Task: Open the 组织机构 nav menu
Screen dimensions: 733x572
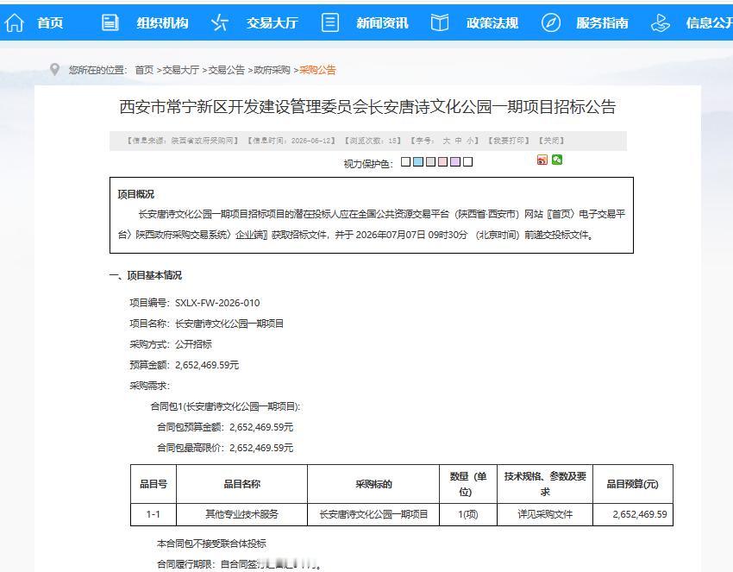Action: tap(162, 22)
